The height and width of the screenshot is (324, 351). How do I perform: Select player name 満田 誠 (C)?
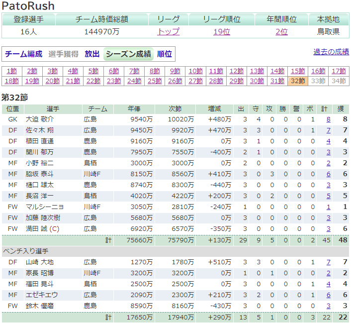(43, 229)
